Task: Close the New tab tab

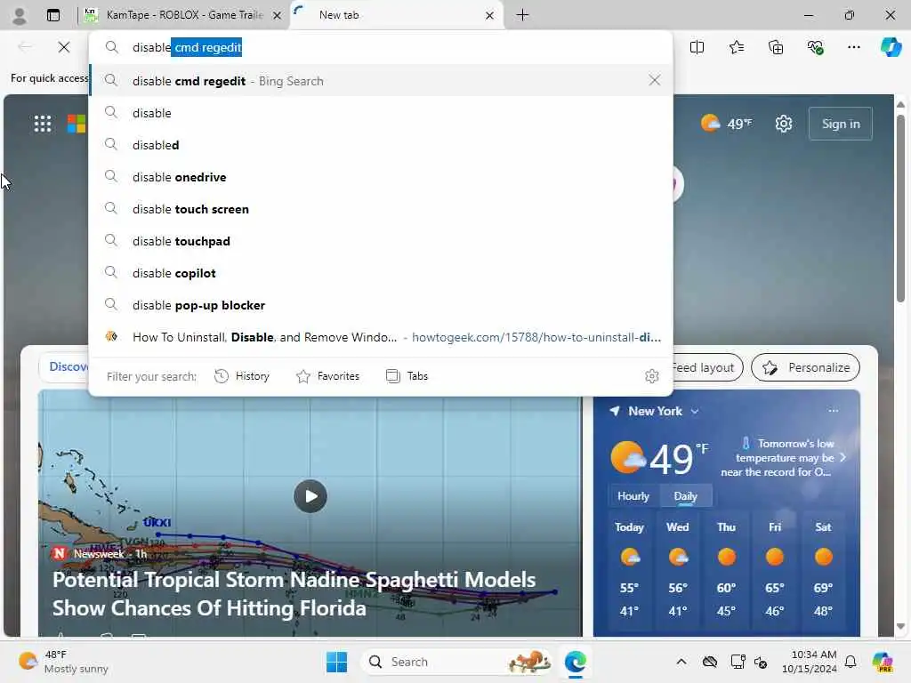Action: pos(489,16)
